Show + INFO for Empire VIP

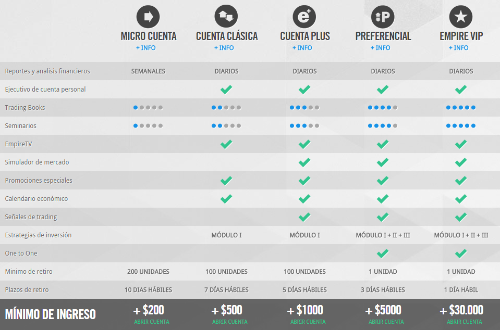[x=459, y=48]
